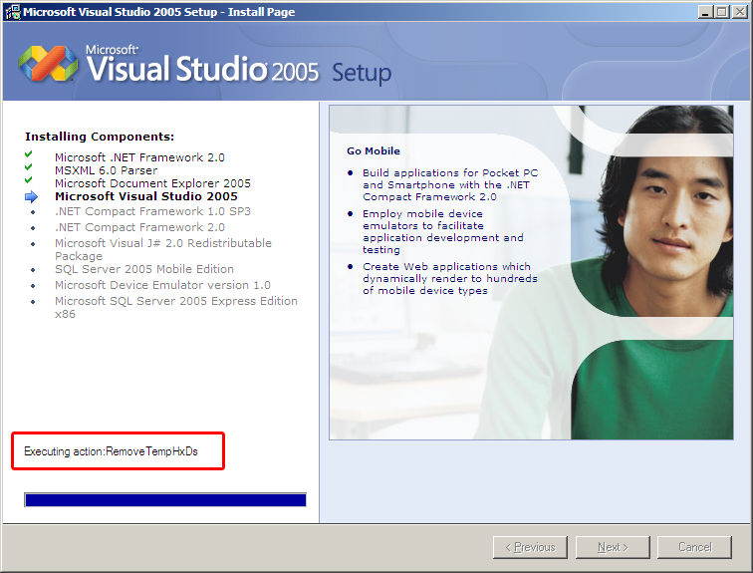Viewport: 753px width, 573px height.
Task: Select Microsoft SQL Server 2005 Express Edition x86
Action: 176,307
